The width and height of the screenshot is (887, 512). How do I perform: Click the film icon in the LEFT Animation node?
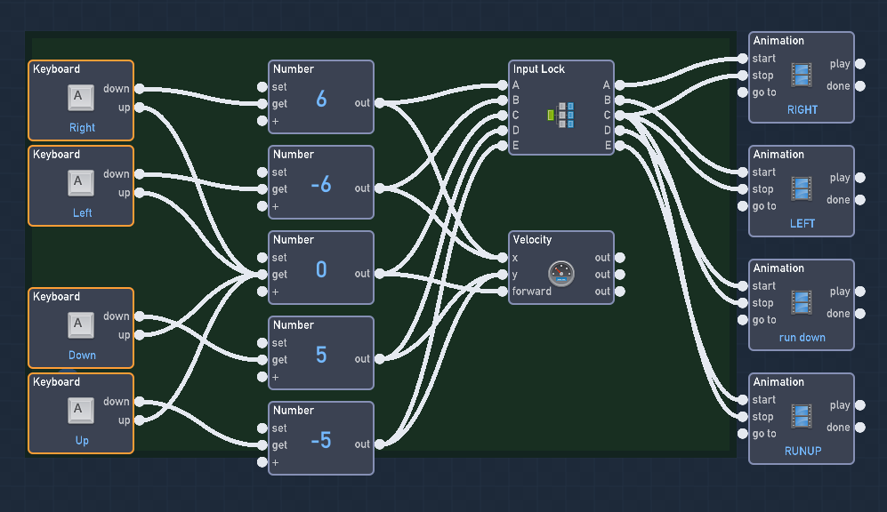tap(802, 188)
